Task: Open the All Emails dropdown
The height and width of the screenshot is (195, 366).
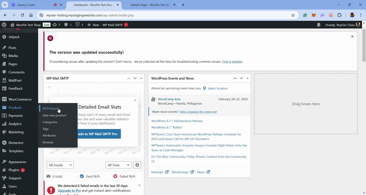Action: (x=60, y=165)
